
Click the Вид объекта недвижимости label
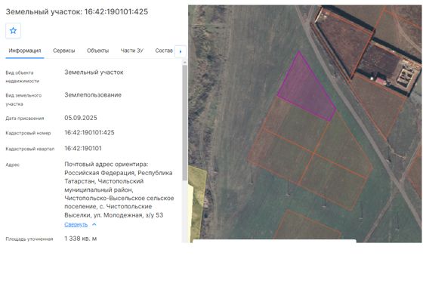pyautogui.click(x=23, y=77)
